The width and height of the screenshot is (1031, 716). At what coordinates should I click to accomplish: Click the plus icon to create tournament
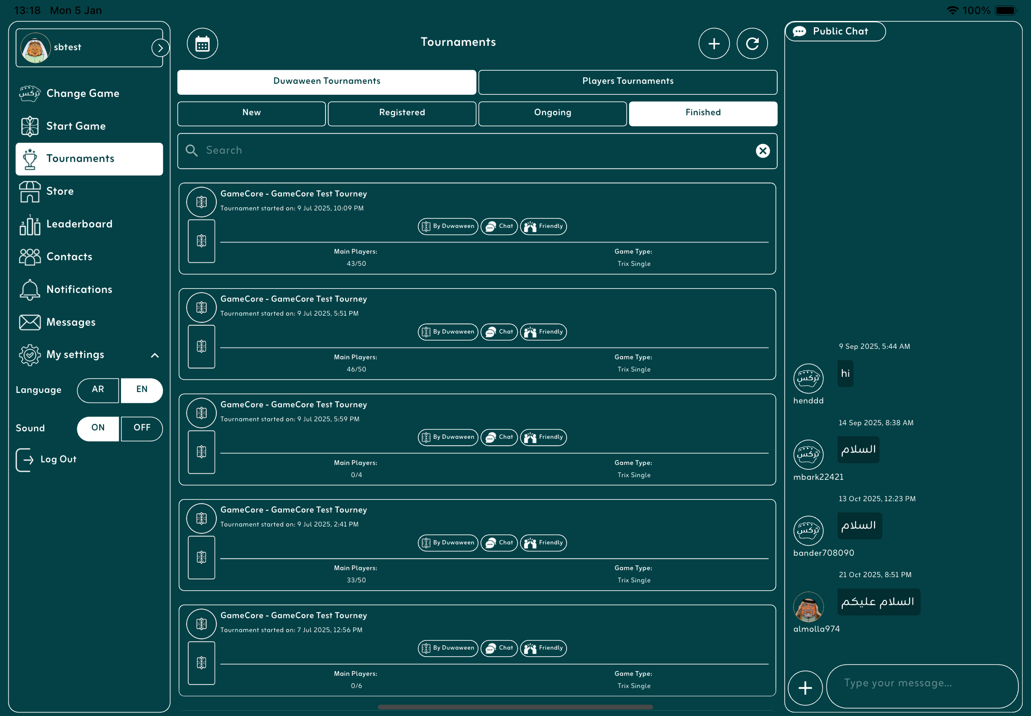(714, 44)
